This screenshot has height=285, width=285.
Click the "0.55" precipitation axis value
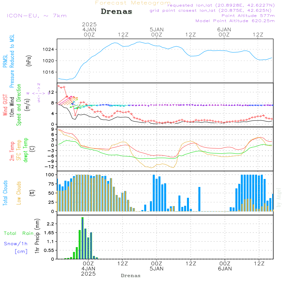(49, 250)
